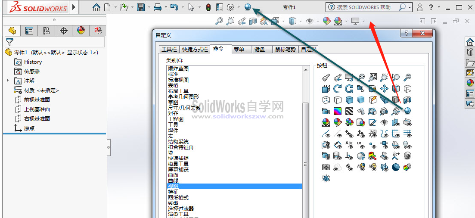
Task: Toggle the Hide All Types eye icon in the grid
Action: [x=384, y=122]
